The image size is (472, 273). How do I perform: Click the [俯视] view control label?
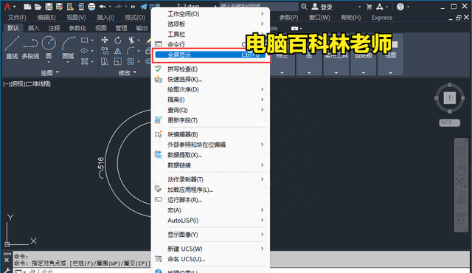click(x=18, y=84)
